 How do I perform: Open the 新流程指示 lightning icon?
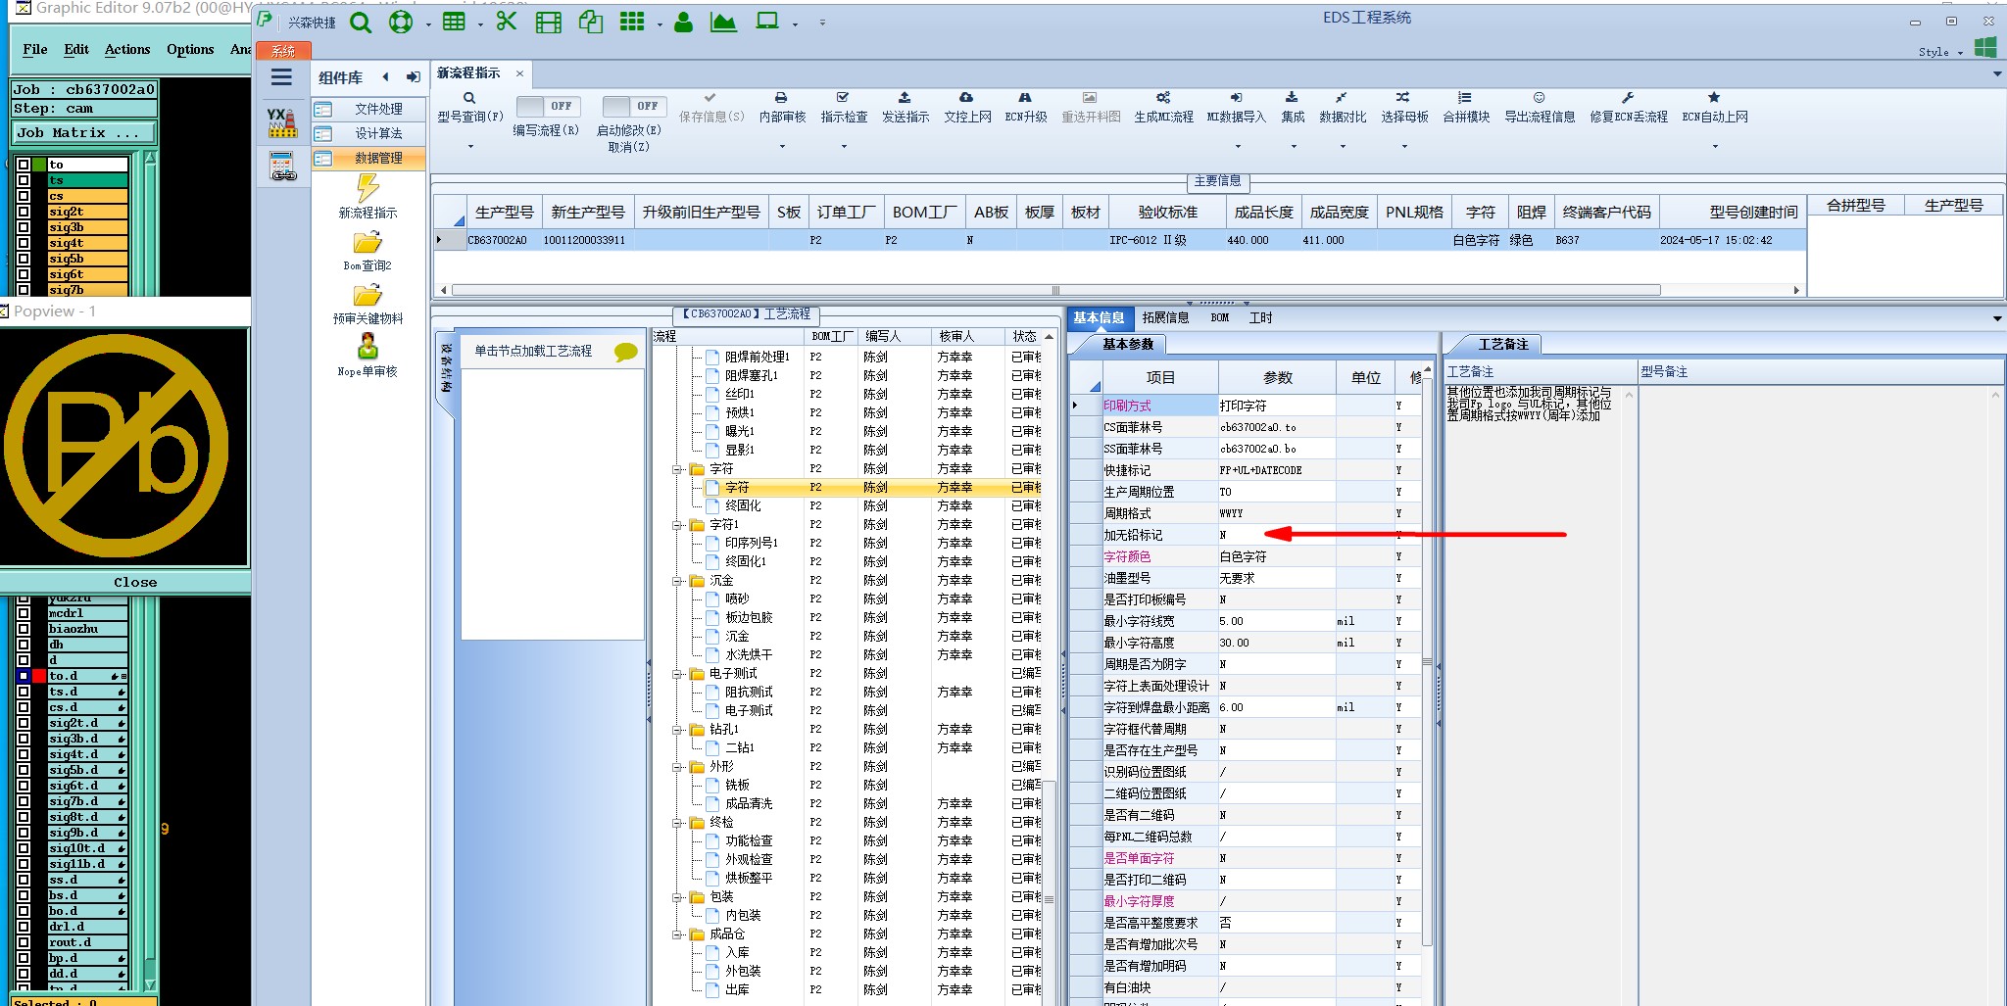point(367,188)
